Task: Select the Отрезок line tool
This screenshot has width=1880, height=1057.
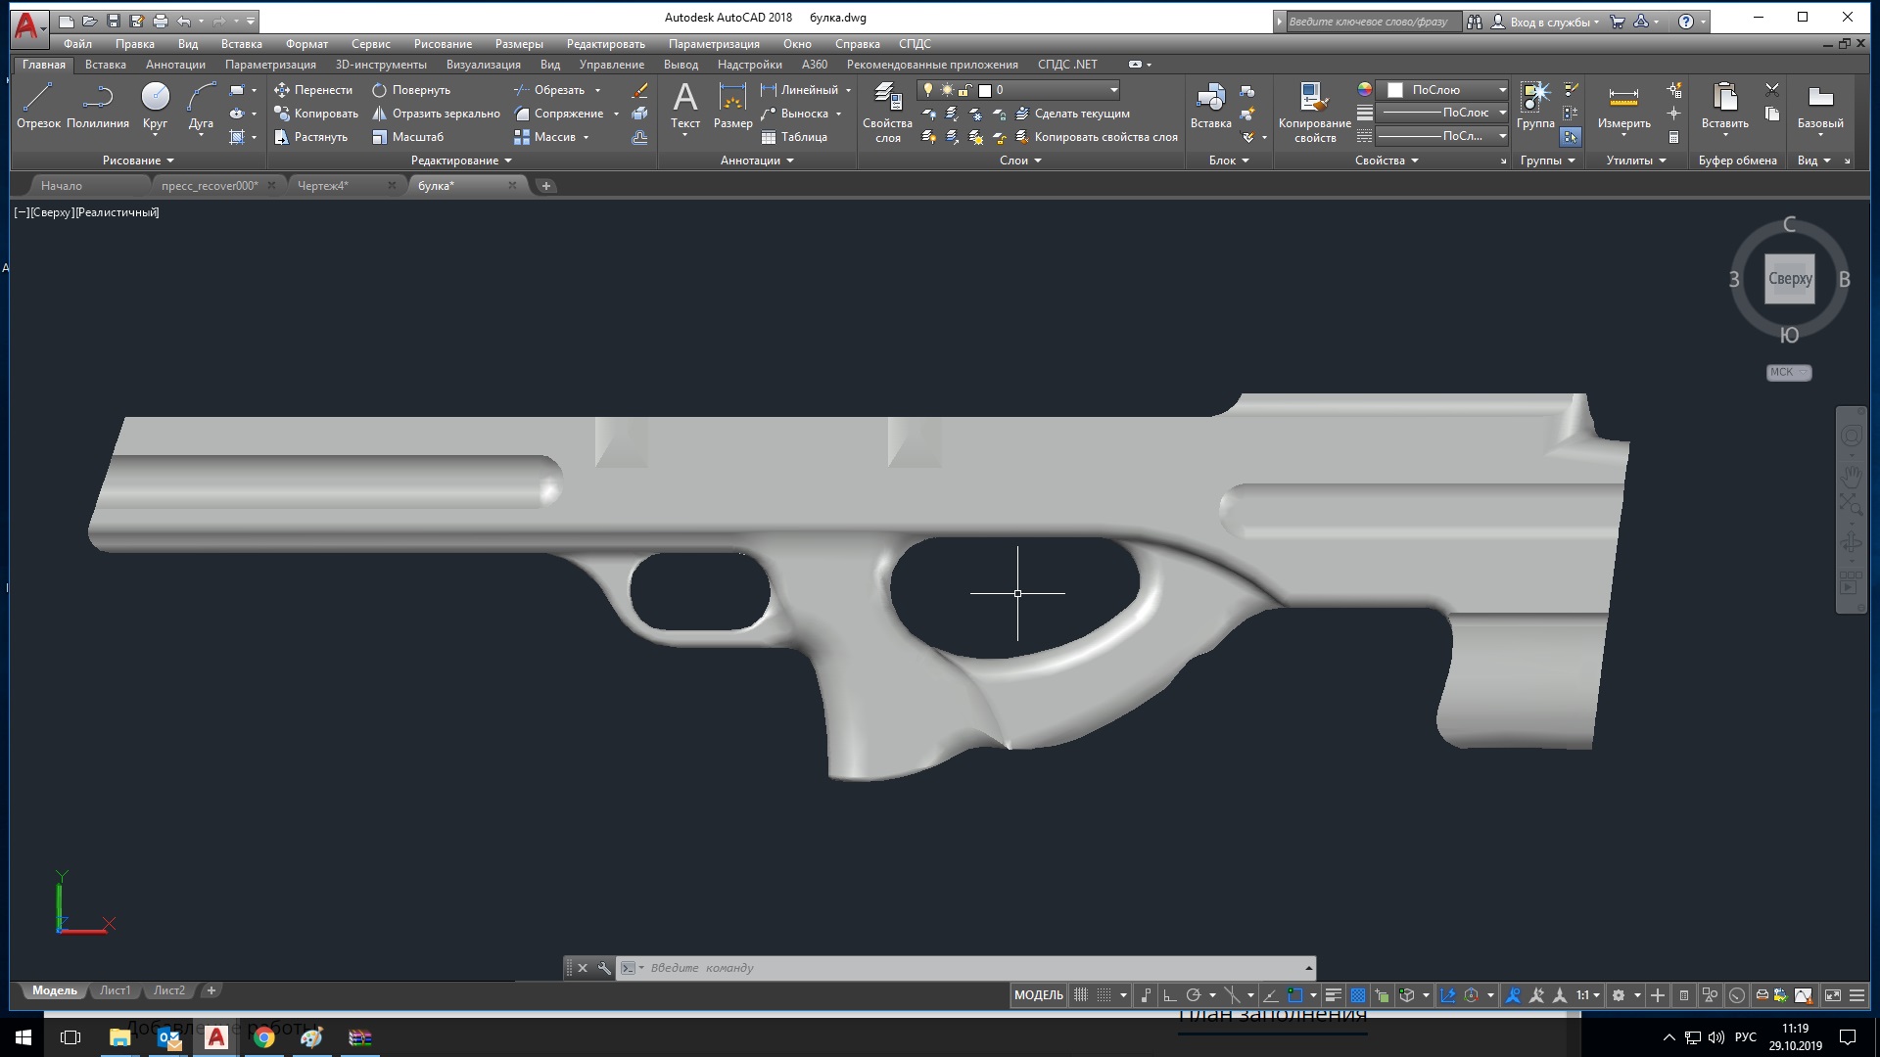Action: [38, 105]
